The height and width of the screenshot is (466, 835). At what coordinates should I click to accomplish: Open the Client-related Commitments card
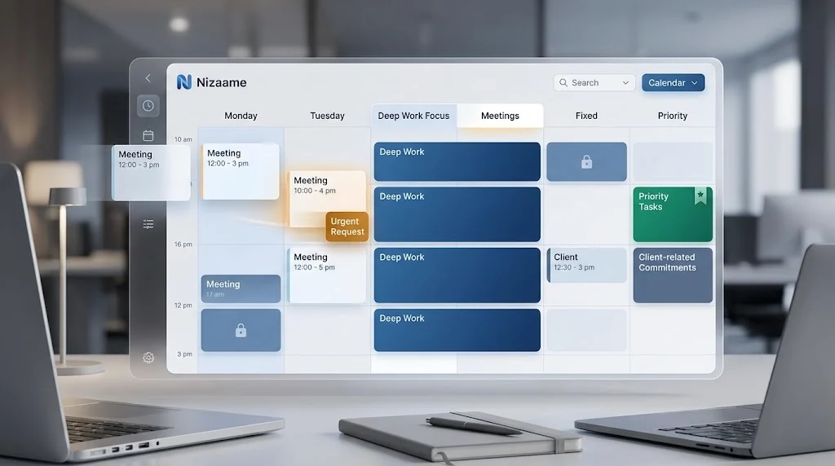click(x=673, y=275)
